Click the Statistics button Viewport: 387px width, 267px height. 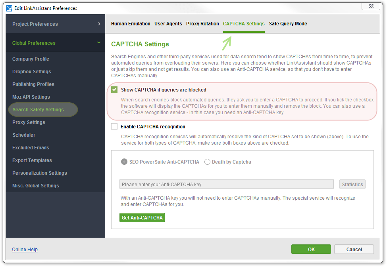coord(352,185)
